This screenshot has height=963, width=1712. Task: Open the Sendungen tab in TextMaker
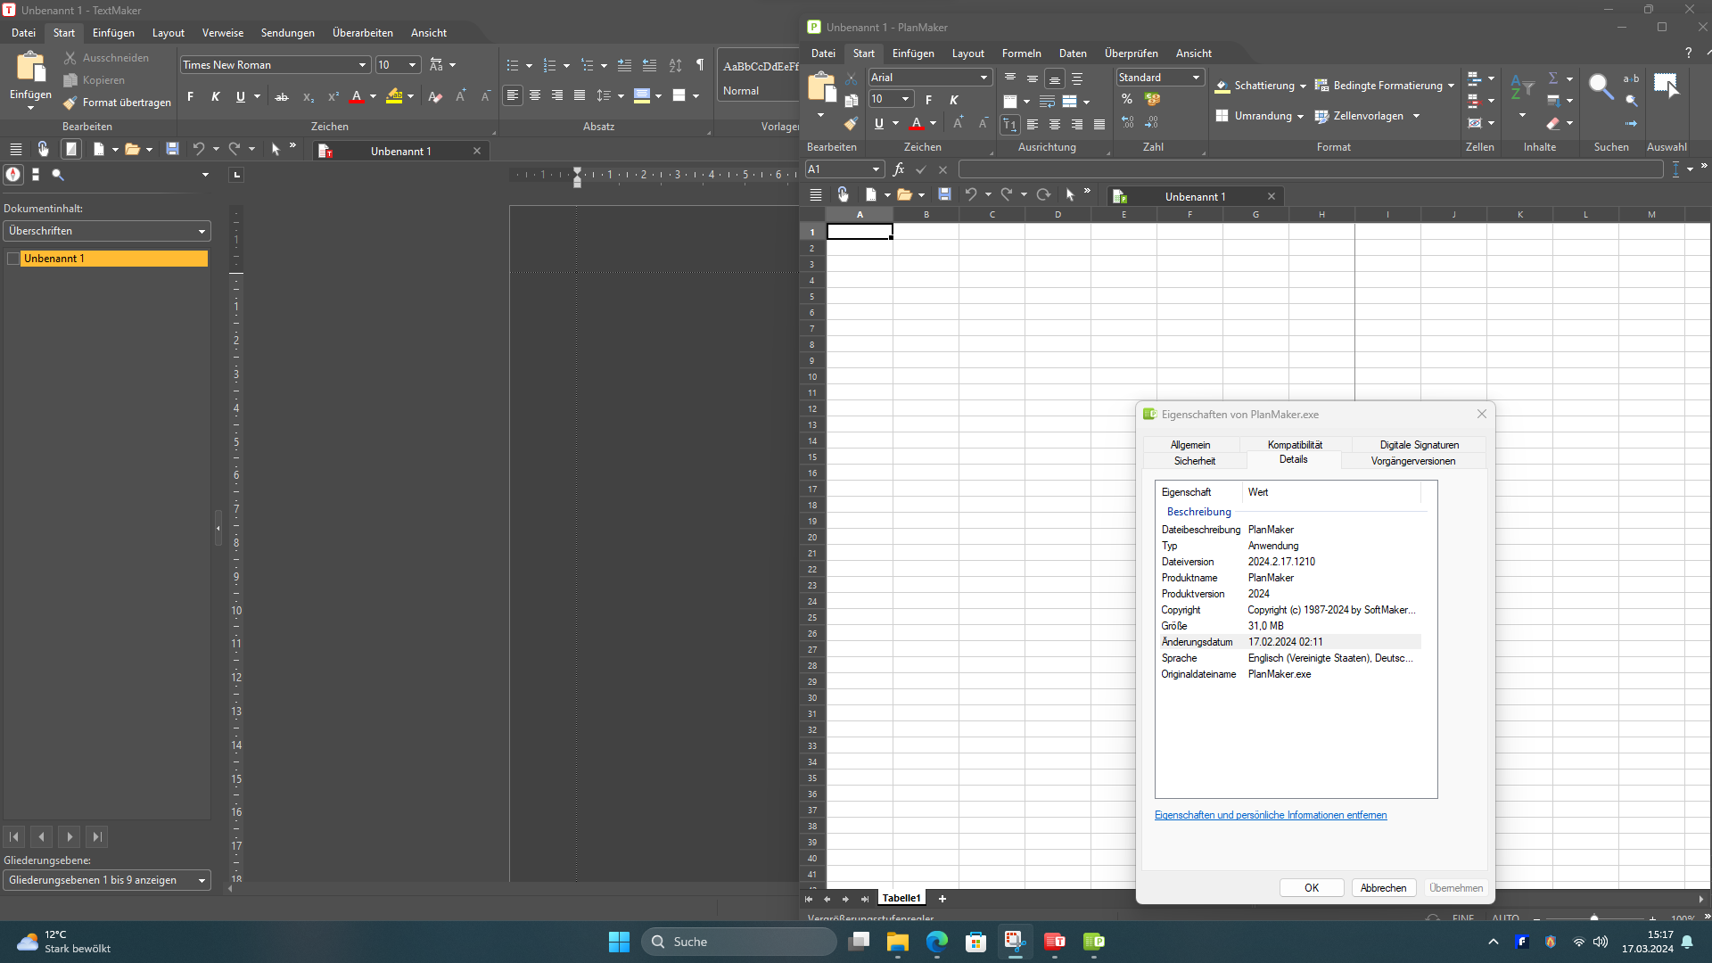tap(287, 33)
